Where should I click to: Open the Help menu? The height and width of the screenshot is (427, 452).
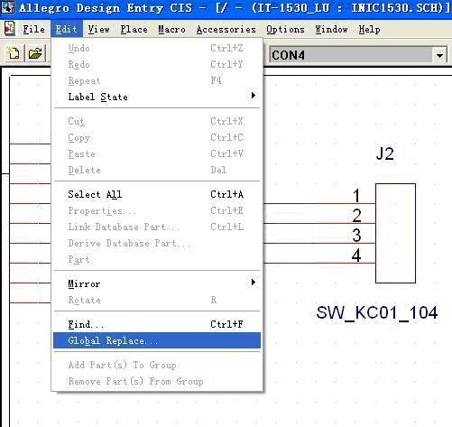tap(369, 29)
